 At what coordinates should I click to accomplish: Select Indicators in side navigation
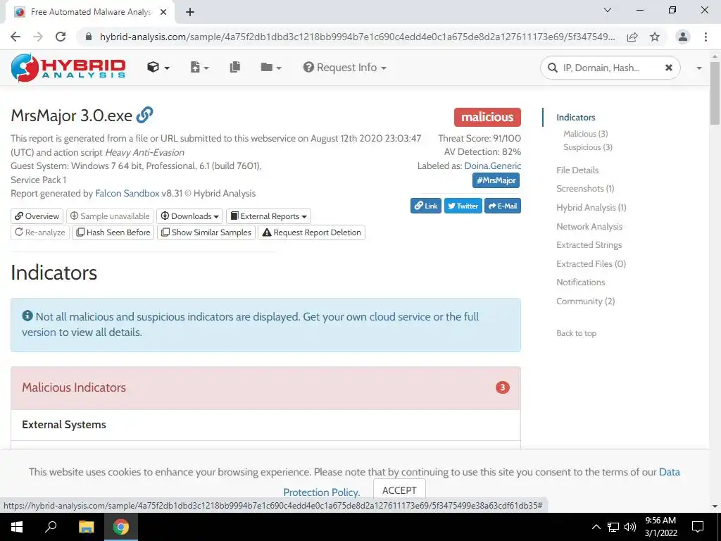[x=576, y=118]
